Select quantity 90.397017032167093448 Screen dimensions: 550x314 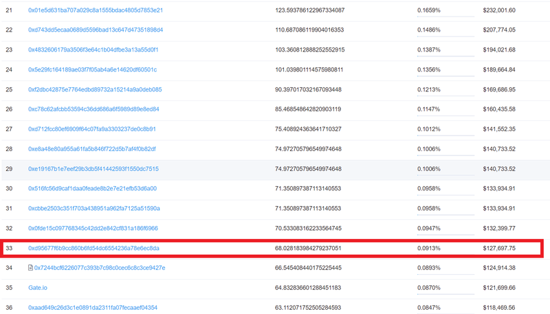308,89
